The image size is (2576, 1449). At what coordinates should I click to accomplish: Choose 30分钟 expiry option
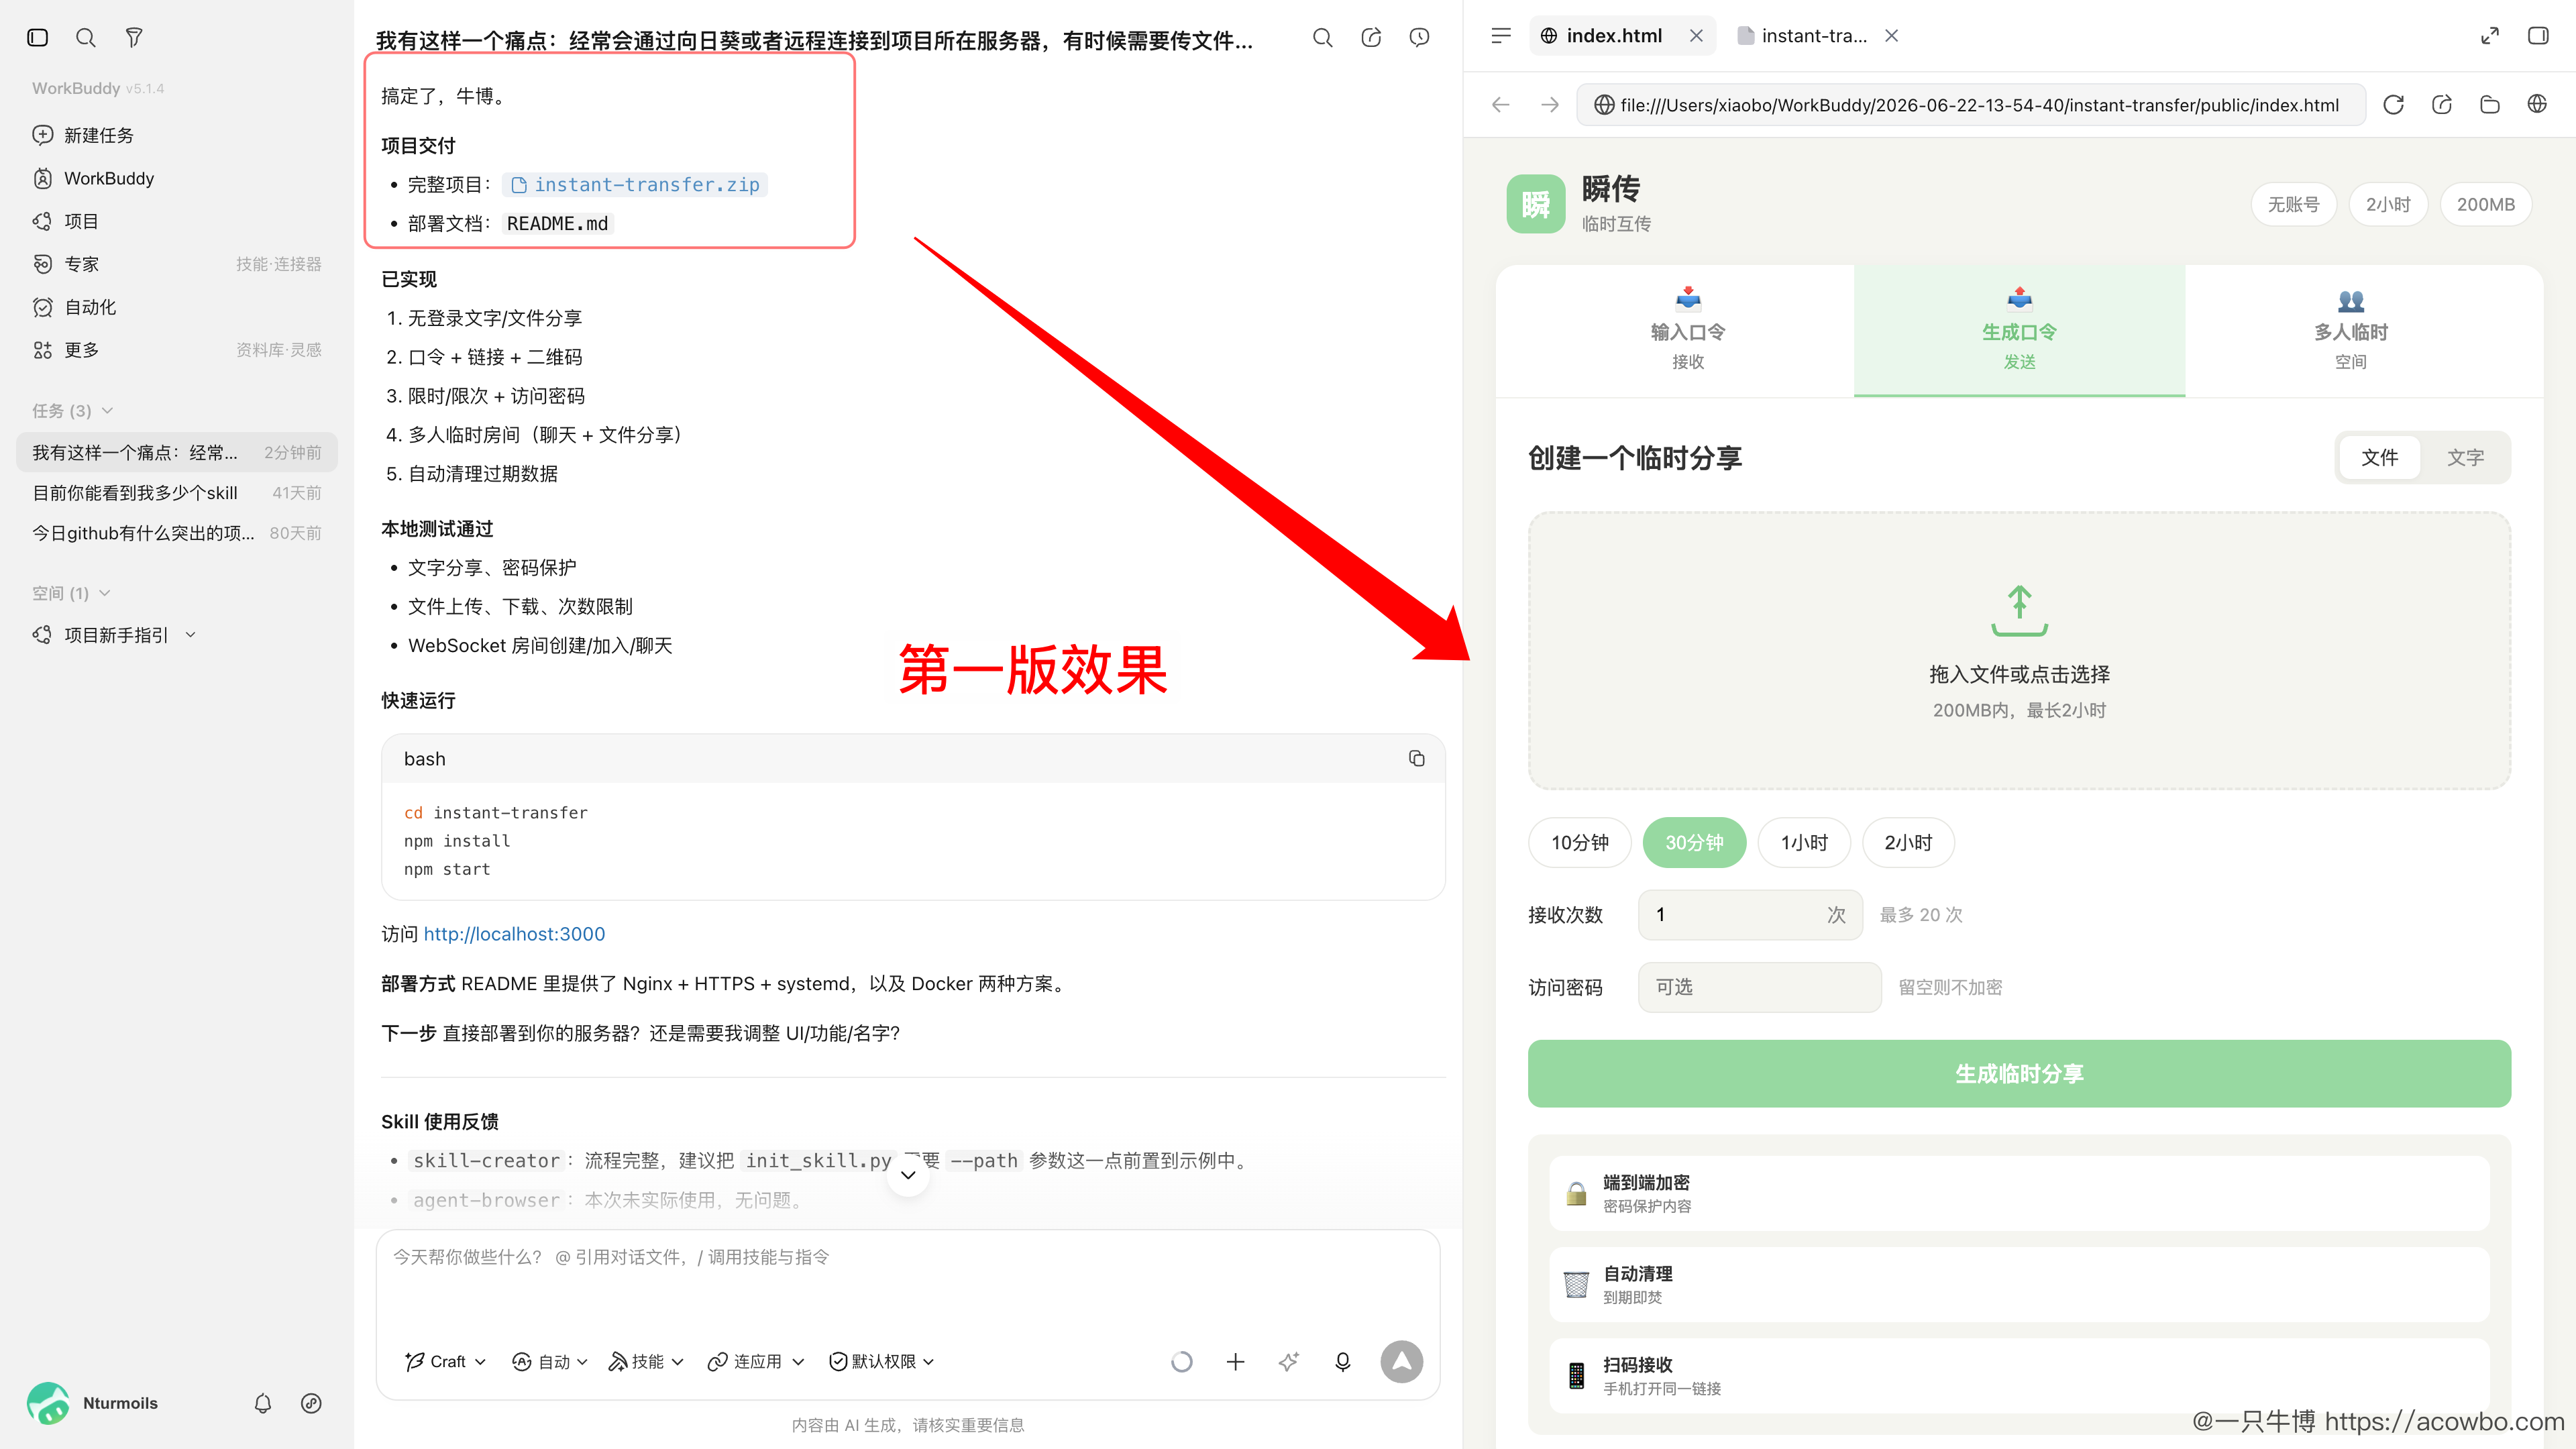(1694, 843)
